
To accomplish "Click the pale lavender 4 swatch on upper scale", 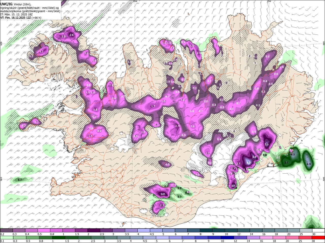I will [x=143, y=231].
